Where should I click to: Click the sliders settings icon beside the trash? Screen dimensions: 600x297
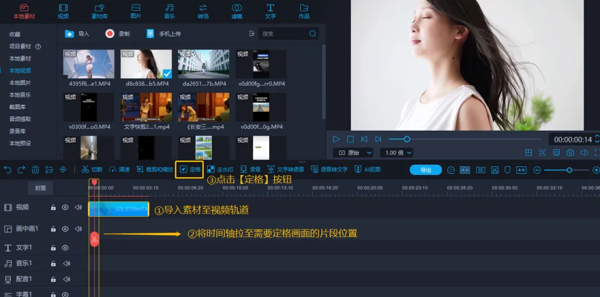(x=49, y=170)
